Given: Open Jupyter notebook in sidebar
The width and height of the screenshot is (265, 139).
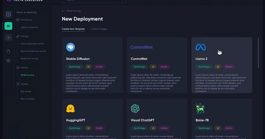Looking at the screenshot, I should pos(29,27).
